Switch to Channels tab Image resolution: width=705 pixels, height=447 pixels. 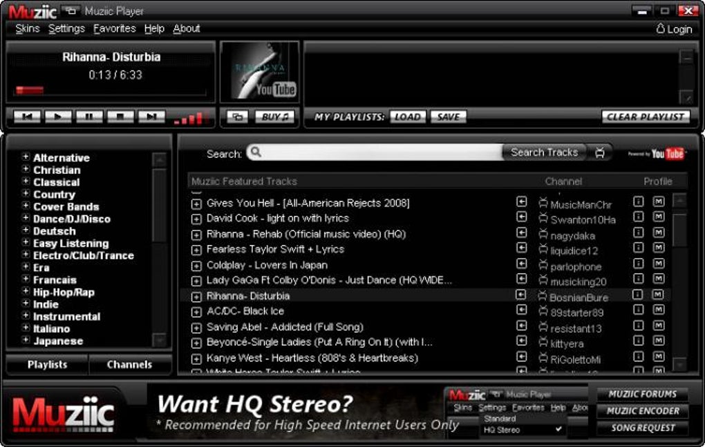(129, 364)
